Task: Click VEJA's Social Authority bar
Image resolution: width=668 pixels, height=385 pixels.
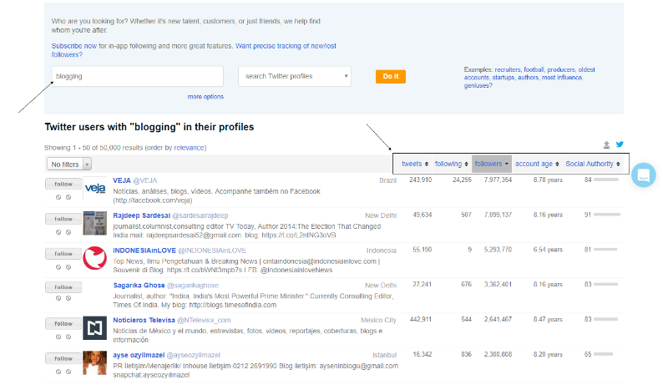Action: (x=606, y=180)
